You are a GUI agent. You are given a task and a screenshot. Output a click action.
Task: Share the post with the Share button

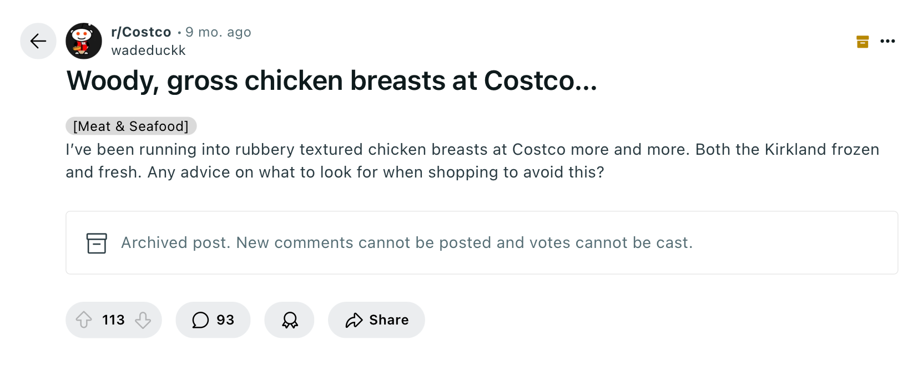pyautogui.click(x=376, y=320)
